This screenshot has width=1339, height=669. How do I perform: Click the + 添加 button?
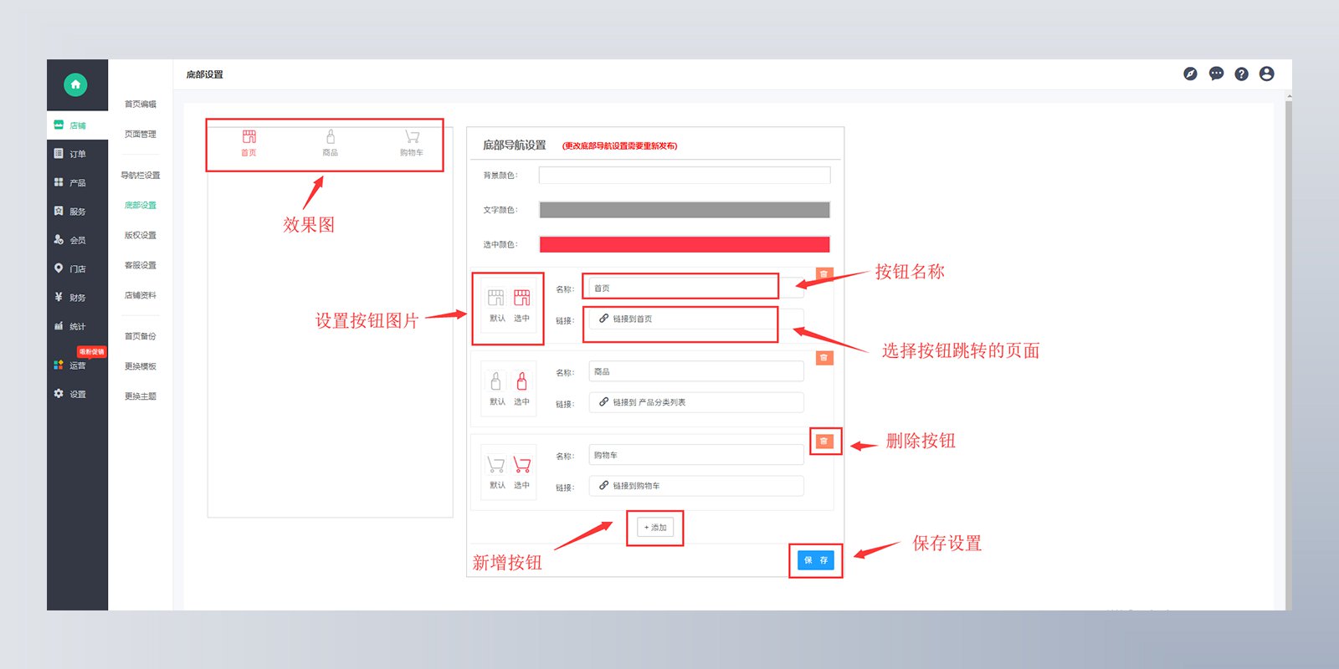coord(655,528)
